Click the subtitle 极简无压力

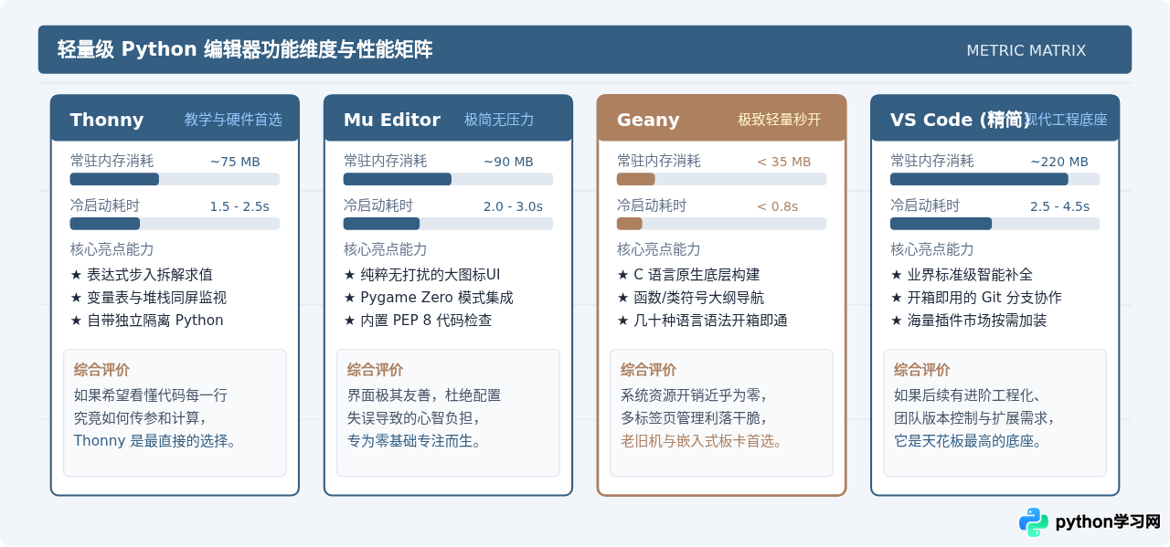[x=499, y=120]
